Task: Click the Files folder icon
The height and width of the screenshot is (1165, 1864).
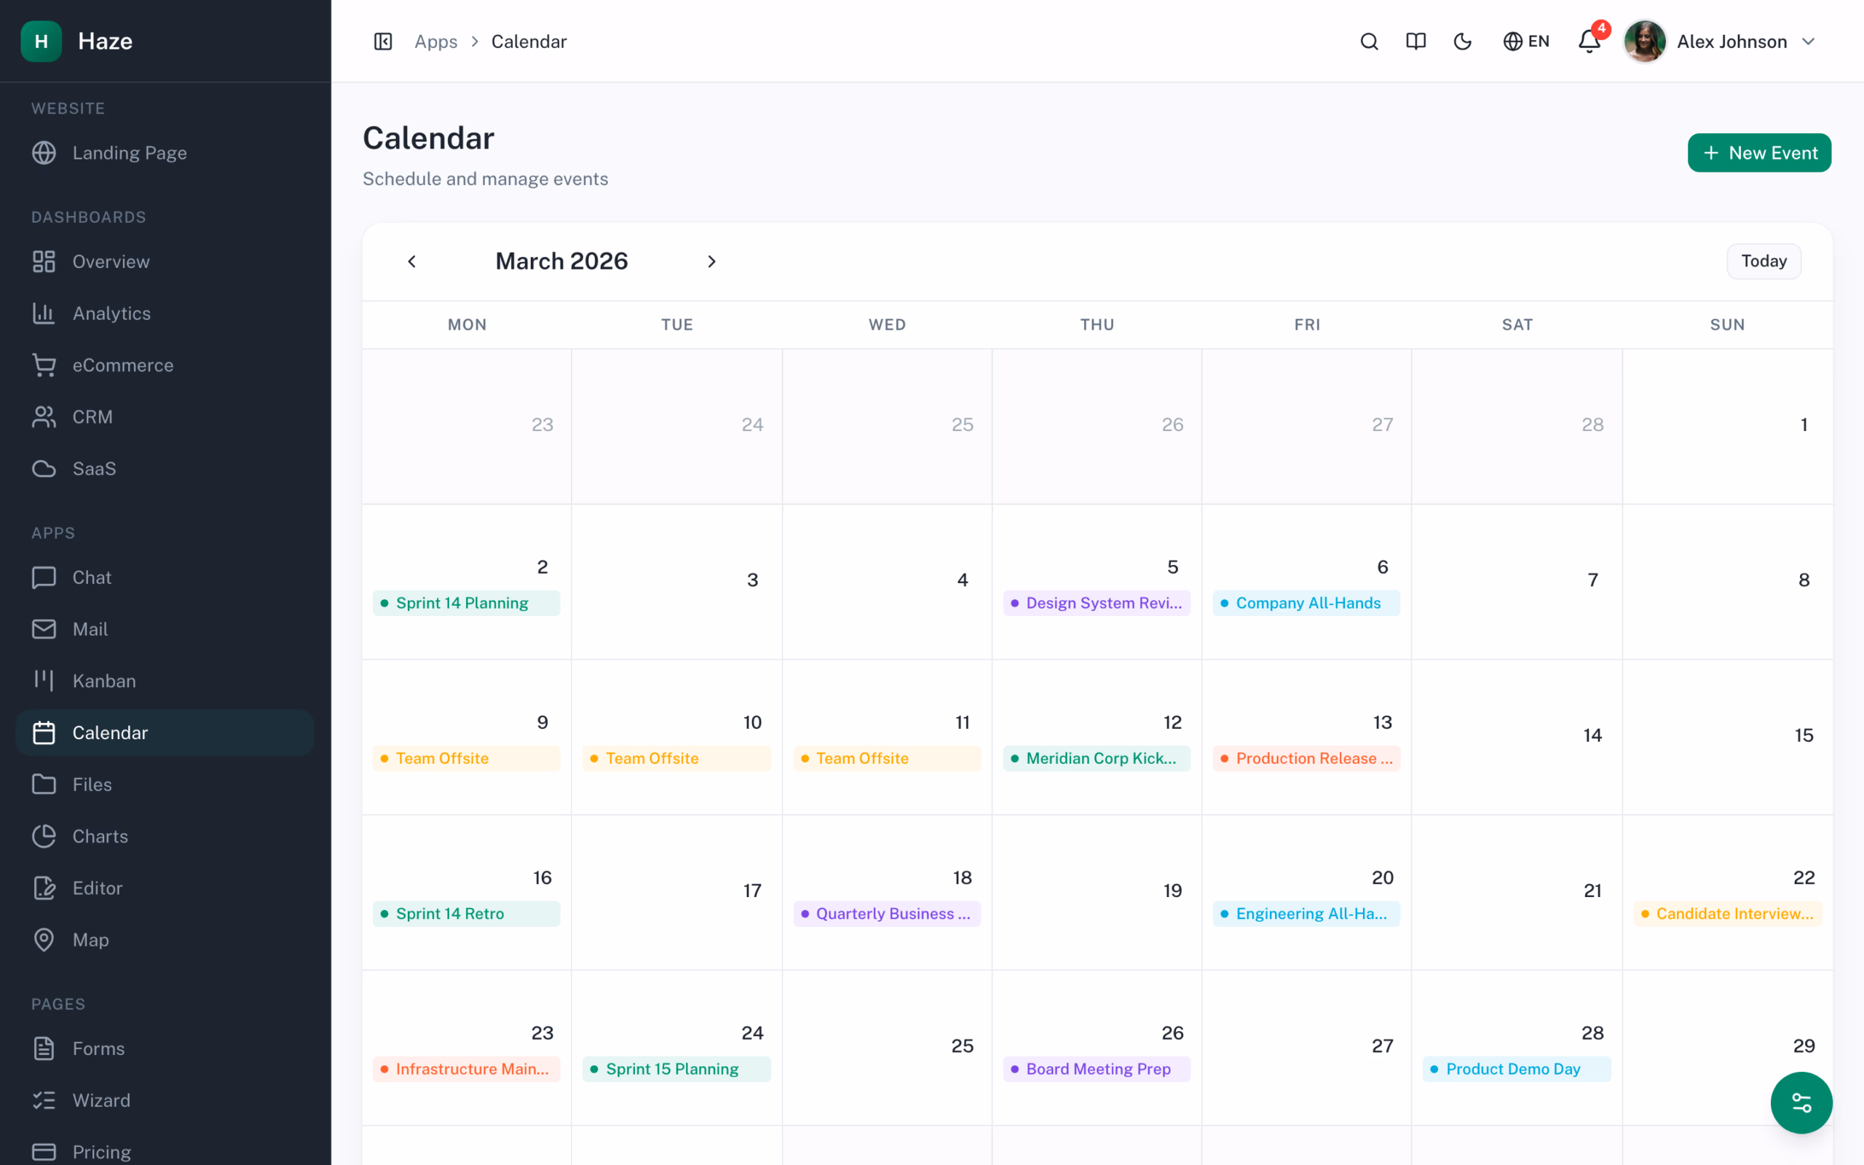Action: [44, 784]
